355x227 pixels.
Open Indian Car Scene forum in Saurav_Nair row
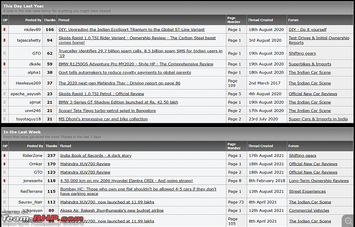310,202
